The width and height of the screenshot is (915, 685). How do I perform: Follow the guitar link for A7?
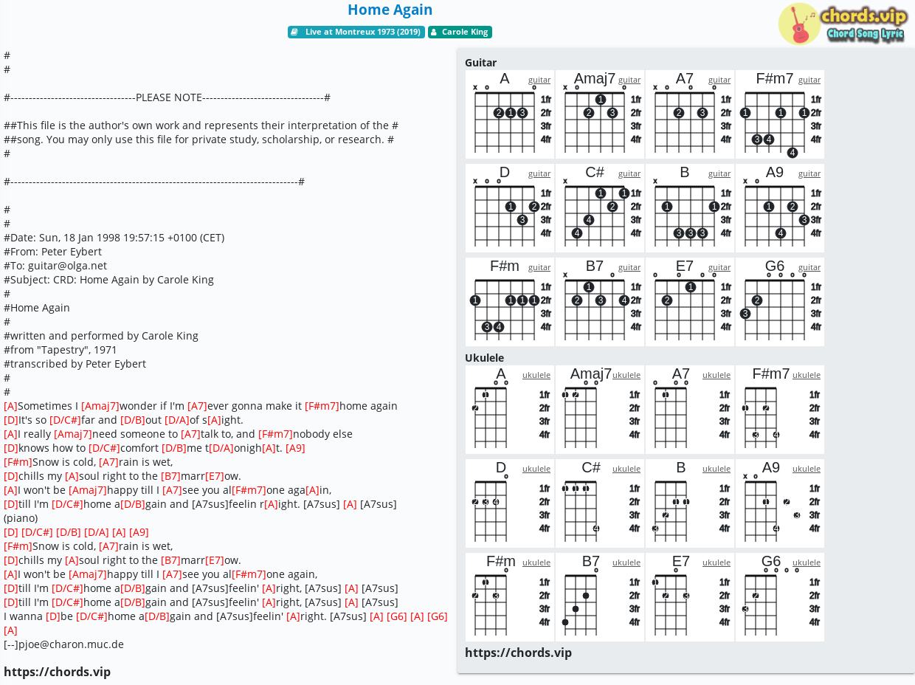click(x=719, y=80)
